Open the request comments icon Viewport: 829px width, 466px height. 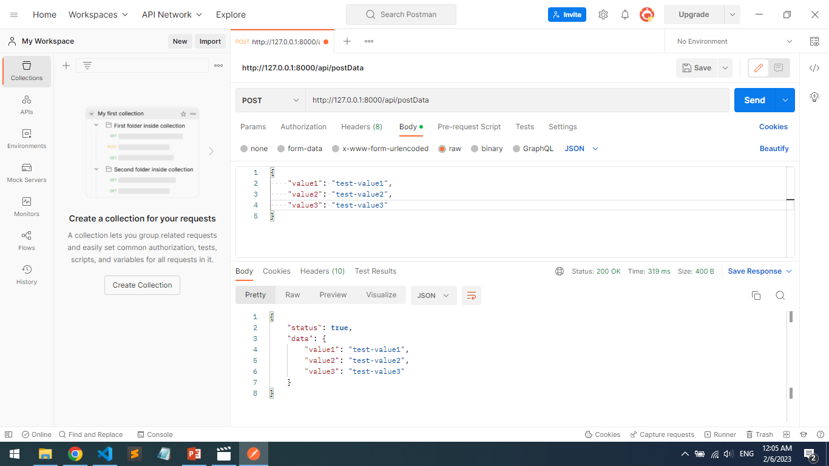779,68
